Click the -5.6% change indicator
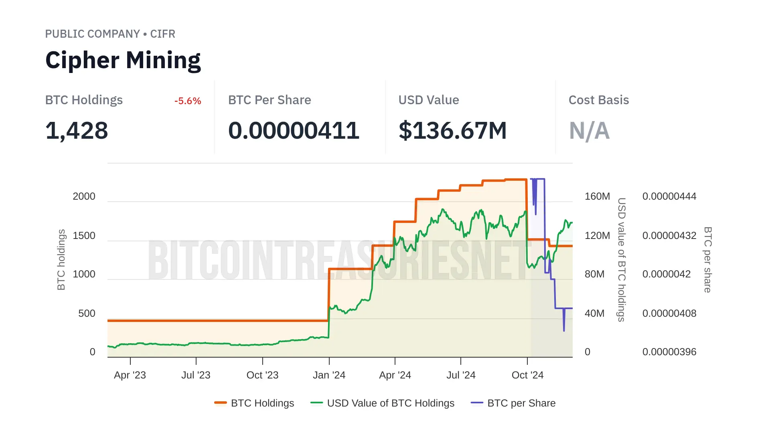Image resolution: width=770 pixels, height=433 pixels. 188,101
